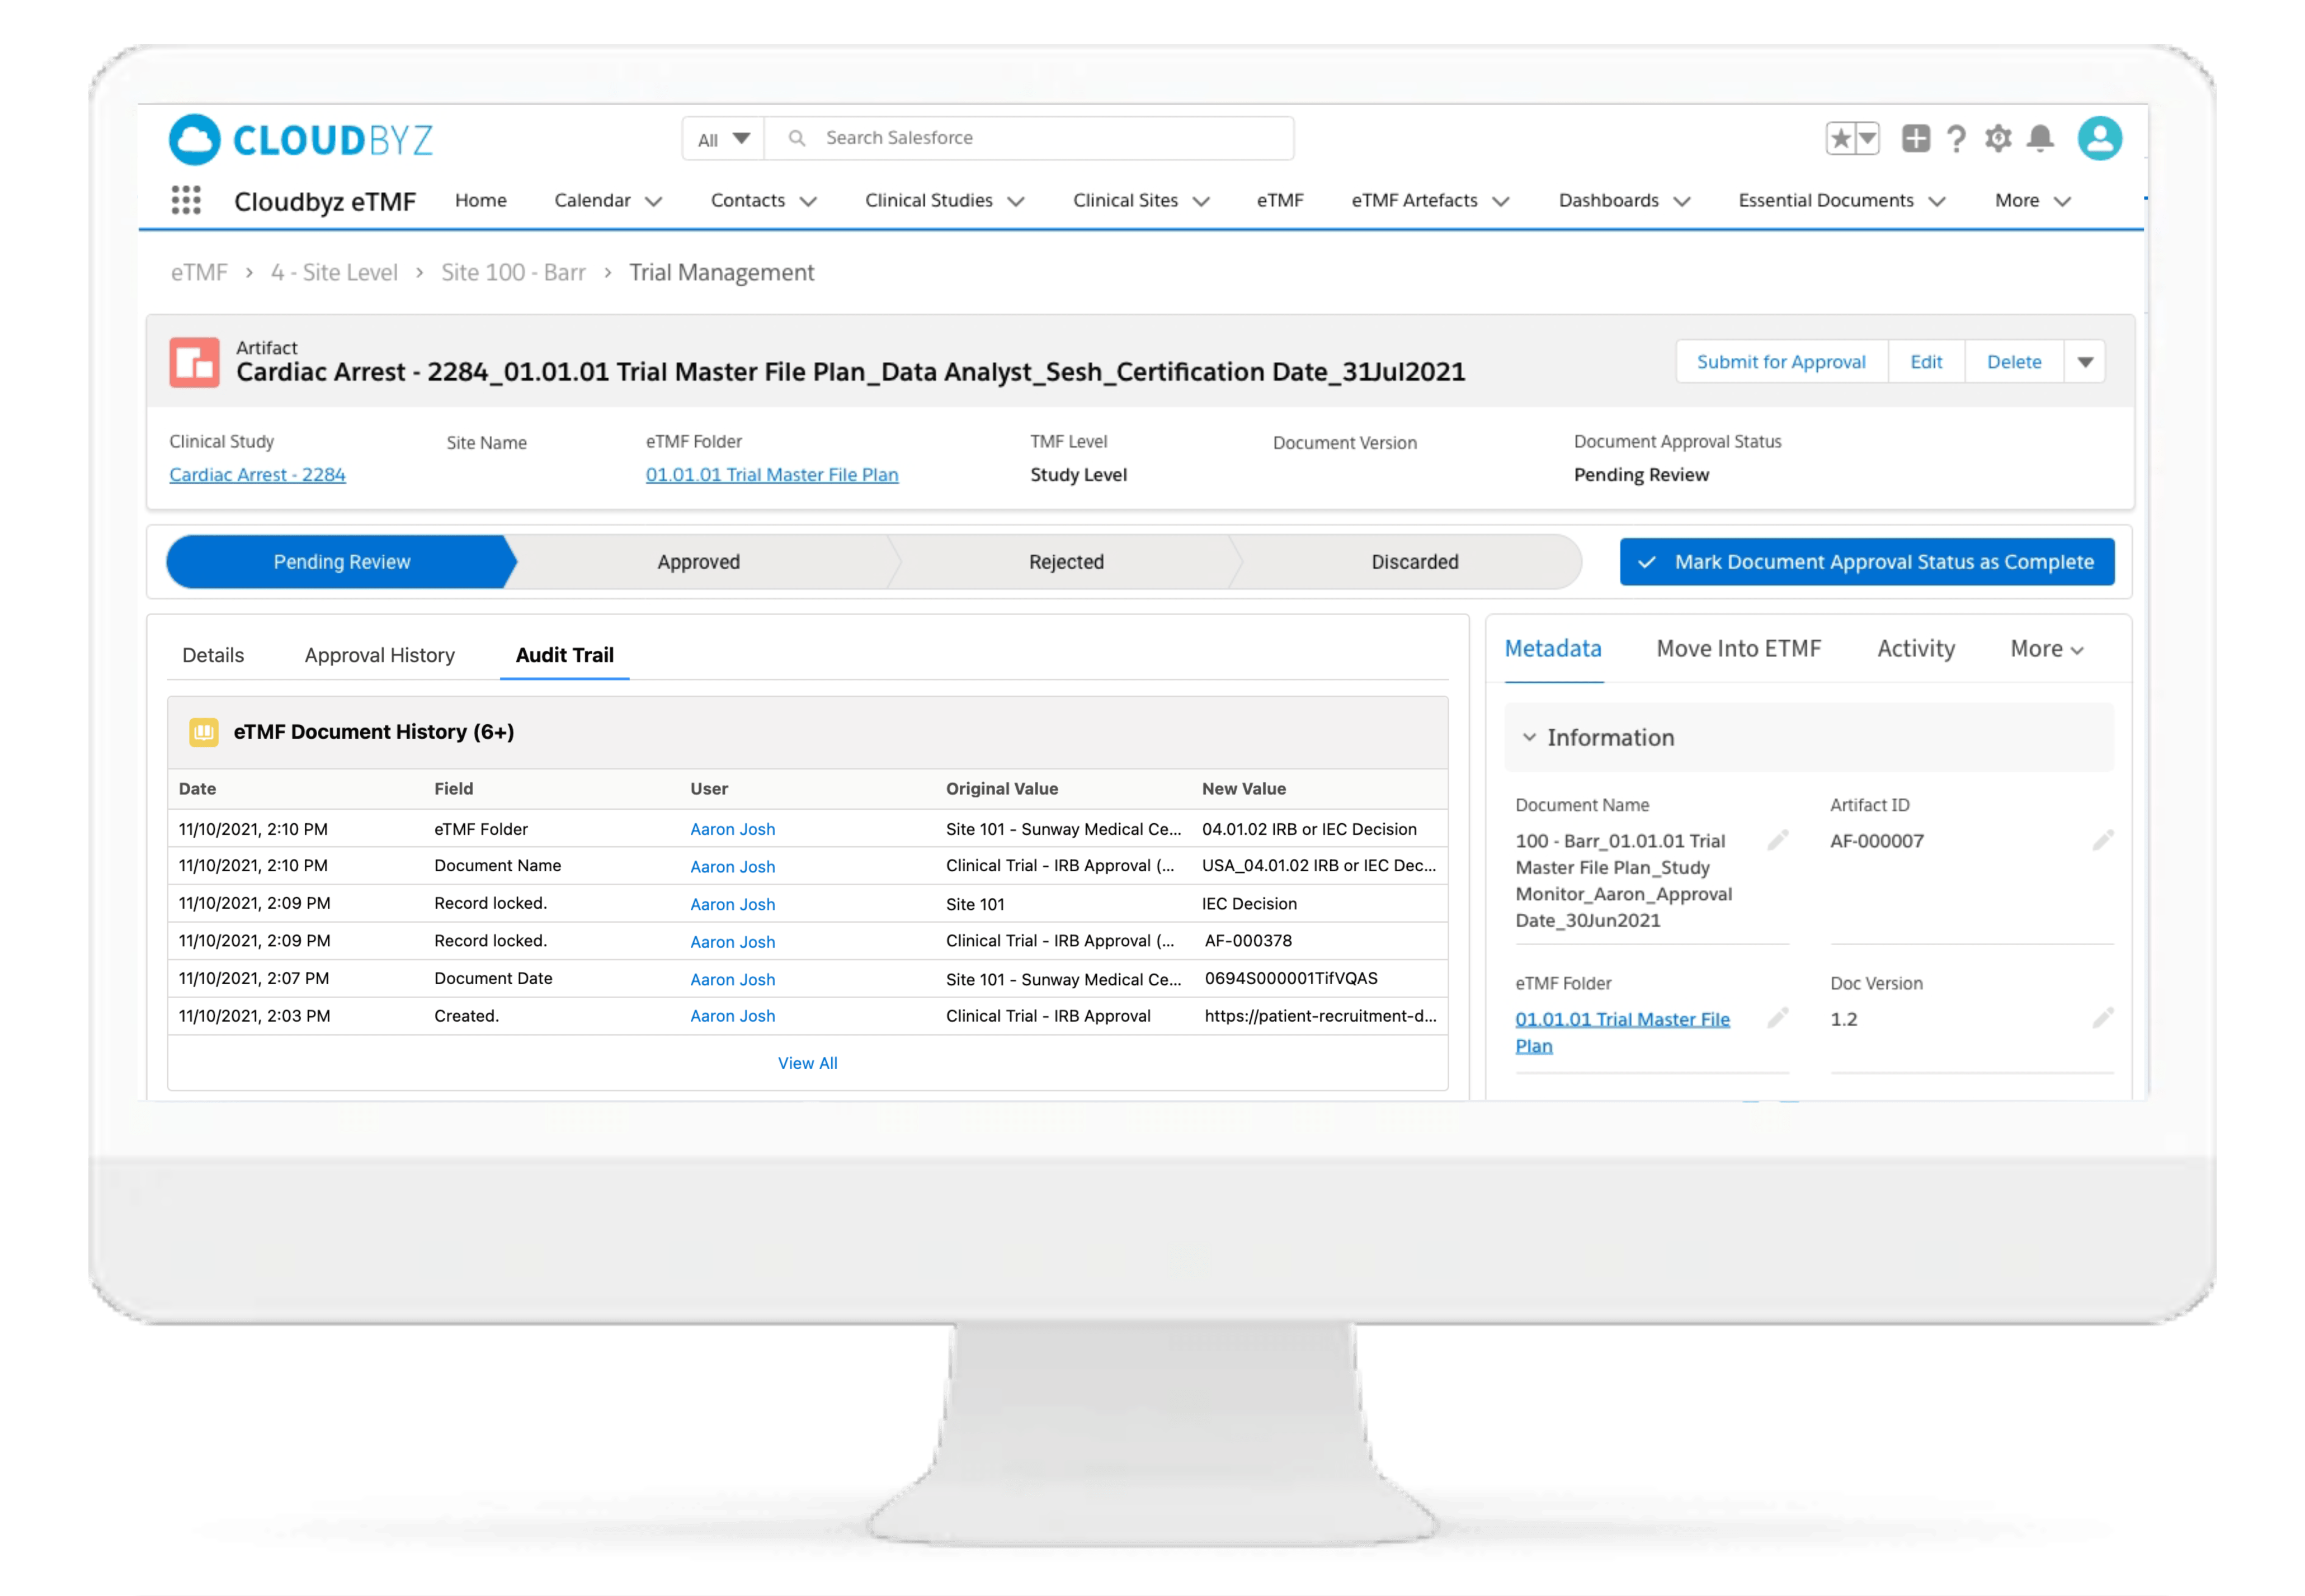Image resolution: width=2305 pixels, height=1596 pixels.
Task: Go to Home tab
Action: pyautogui.click(x=481, y=200)
